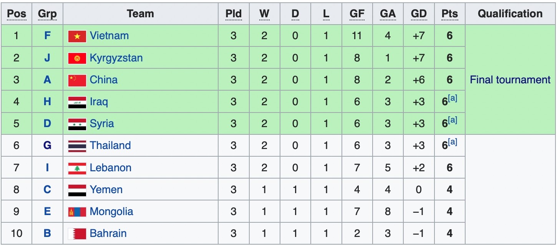Click the Mongolia flag icon
Viewport: 557px width, 245px height.
coord(77,212)
